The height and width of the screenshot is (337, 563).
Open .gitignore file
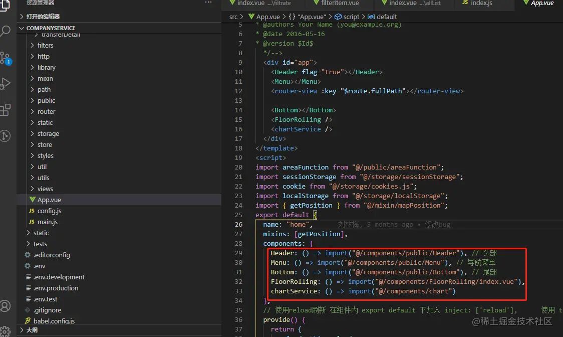(119, 310)
